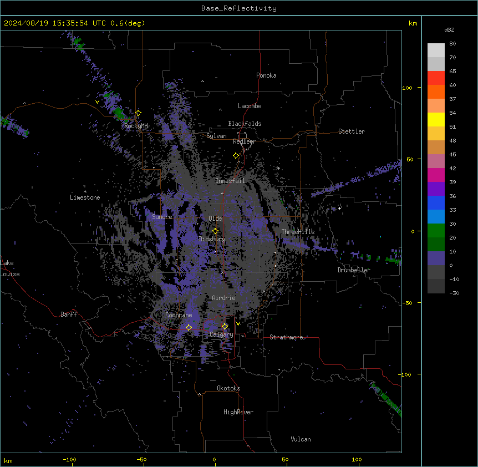Image resolution: width=478 pixels, height=467 pixels.
Task: Click the yellow diamond marker between Olds and Didsbury
Action: tap(216, 231)
